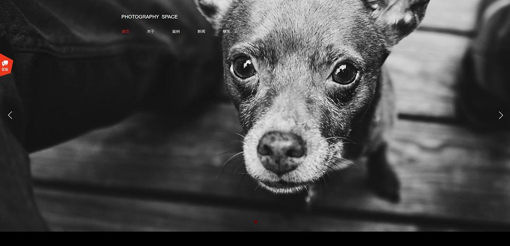This screenshot has height=246, width=510.
Task: Click the word PHOTOGRAPHY in site title
Action: coord(140,17)
